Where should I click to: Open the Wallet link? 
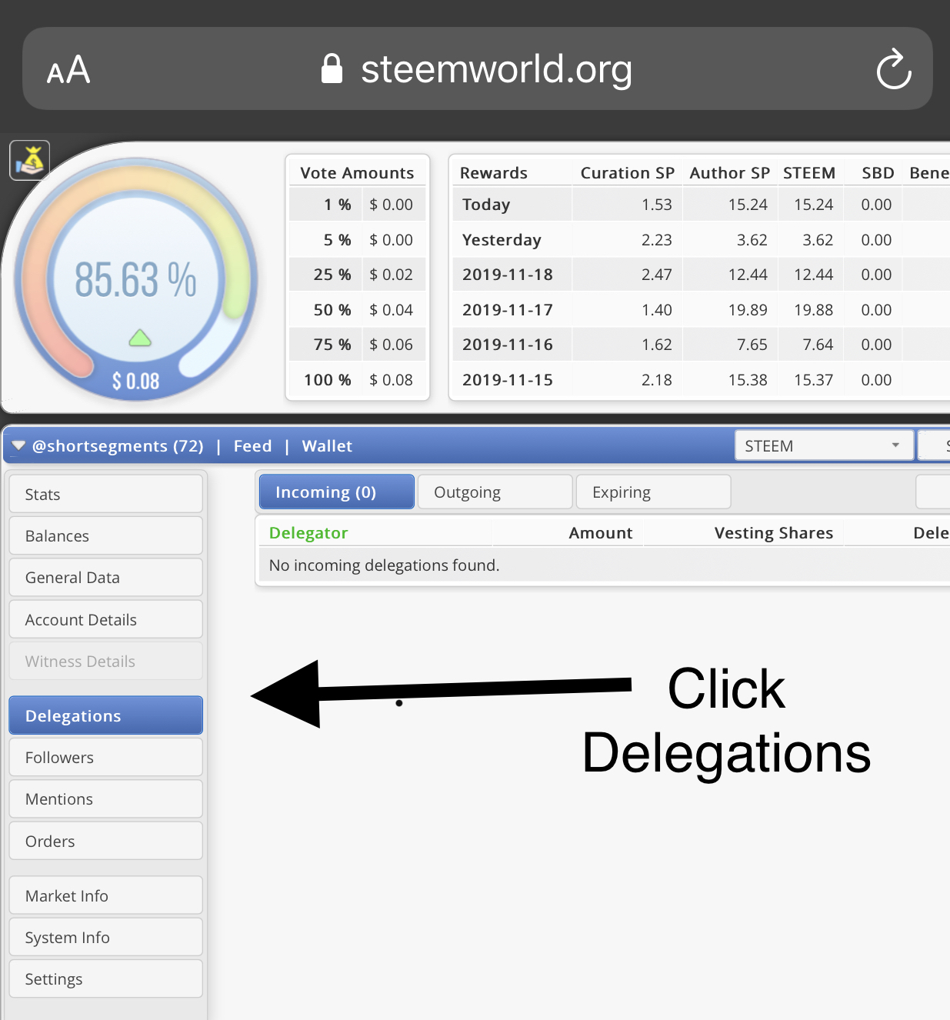pos(327,446)
